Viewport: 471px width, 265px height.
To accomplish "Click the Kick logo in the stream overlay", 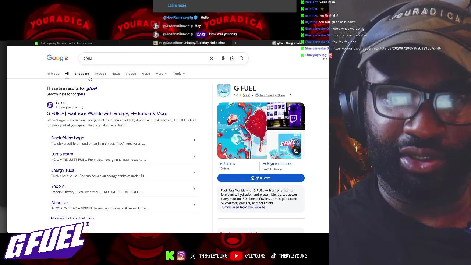I will (x=170, y=256).
